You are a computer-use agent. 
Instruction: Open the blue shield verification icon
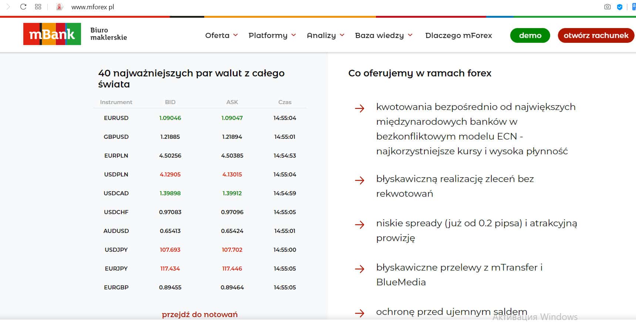point(620,7)
